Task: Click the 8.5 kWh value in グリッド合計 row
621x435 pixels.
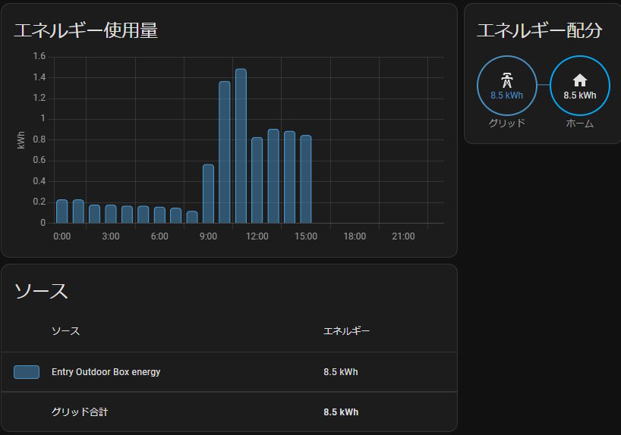Action: (341, 412)
